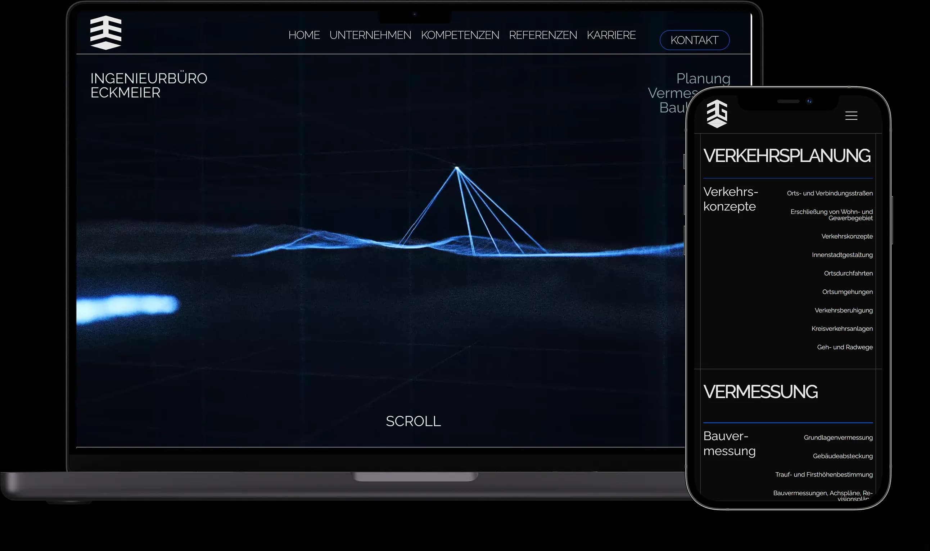Screen dimensions: 930x551
Task: Click the Bauvermessung subheading
Action: click(730, 443)
